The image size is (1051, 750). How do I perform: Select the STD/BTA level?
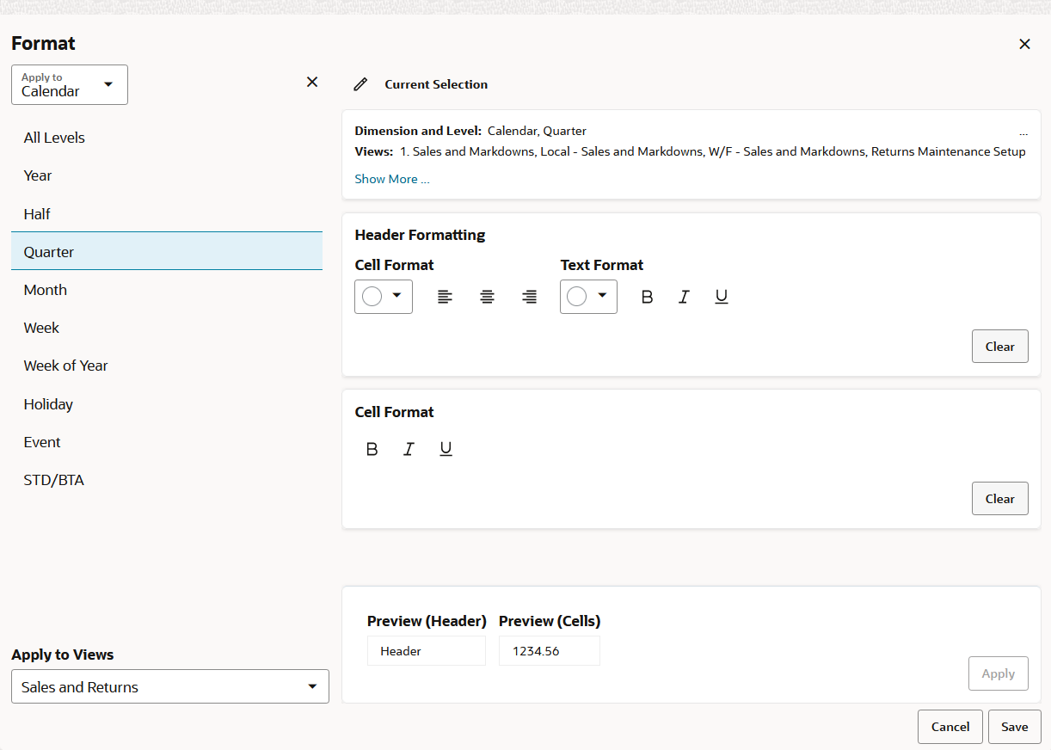(x=167, y=480)
